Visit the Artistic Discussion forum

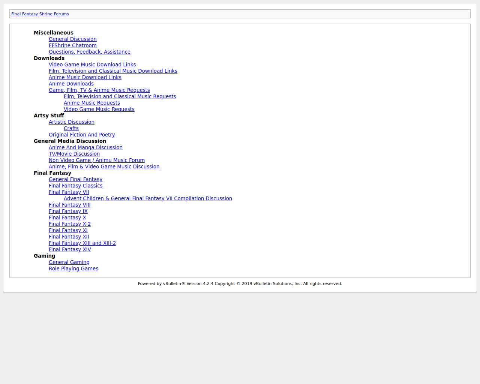pyautogui.click(x=72, y=122)
